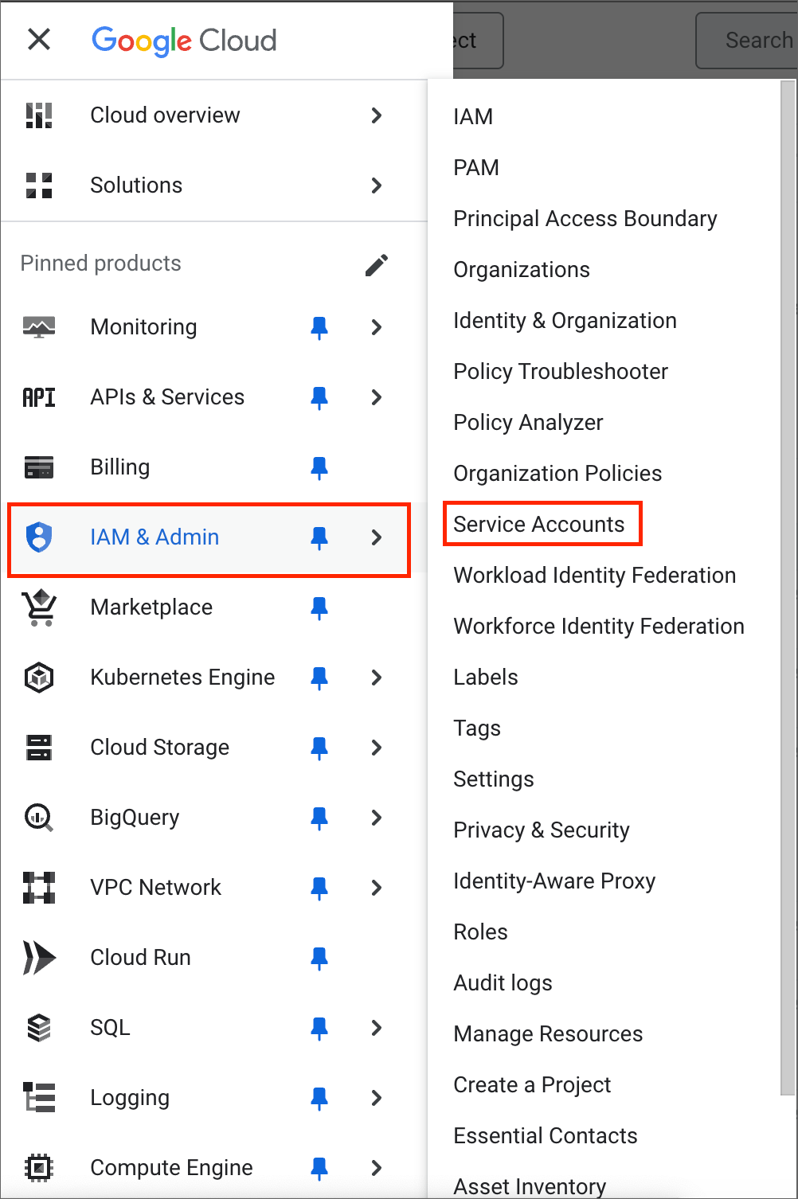Click the Cloud overview icon

click(x=39, y=115)
